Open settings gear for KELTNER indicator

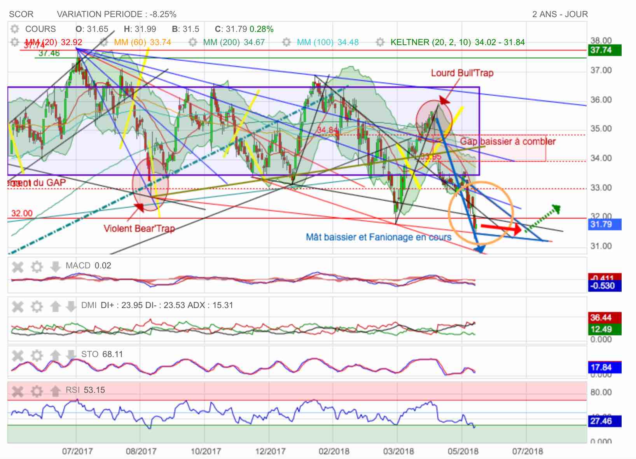point(380,42)
